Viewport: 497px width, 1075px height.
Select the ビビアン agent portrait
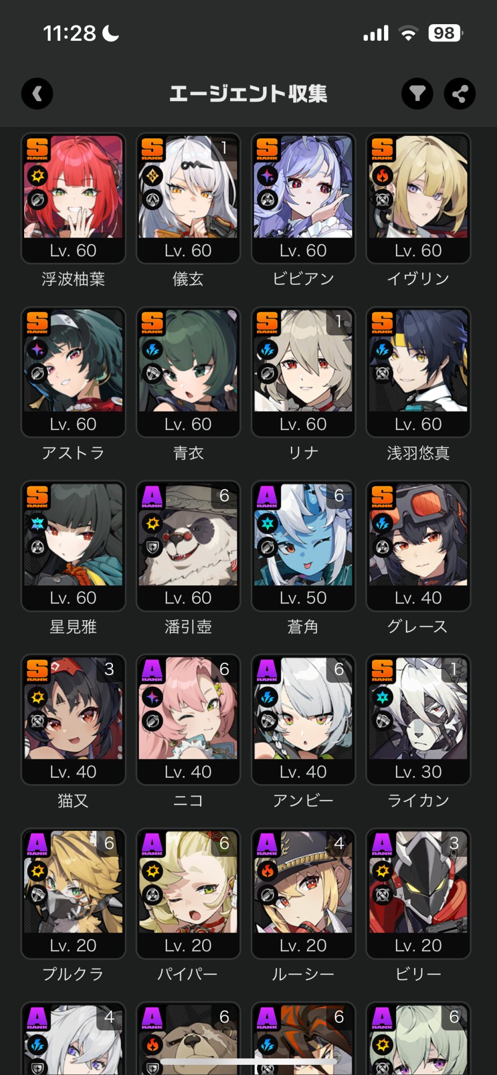pyautogui.click(x=303, y=187)
